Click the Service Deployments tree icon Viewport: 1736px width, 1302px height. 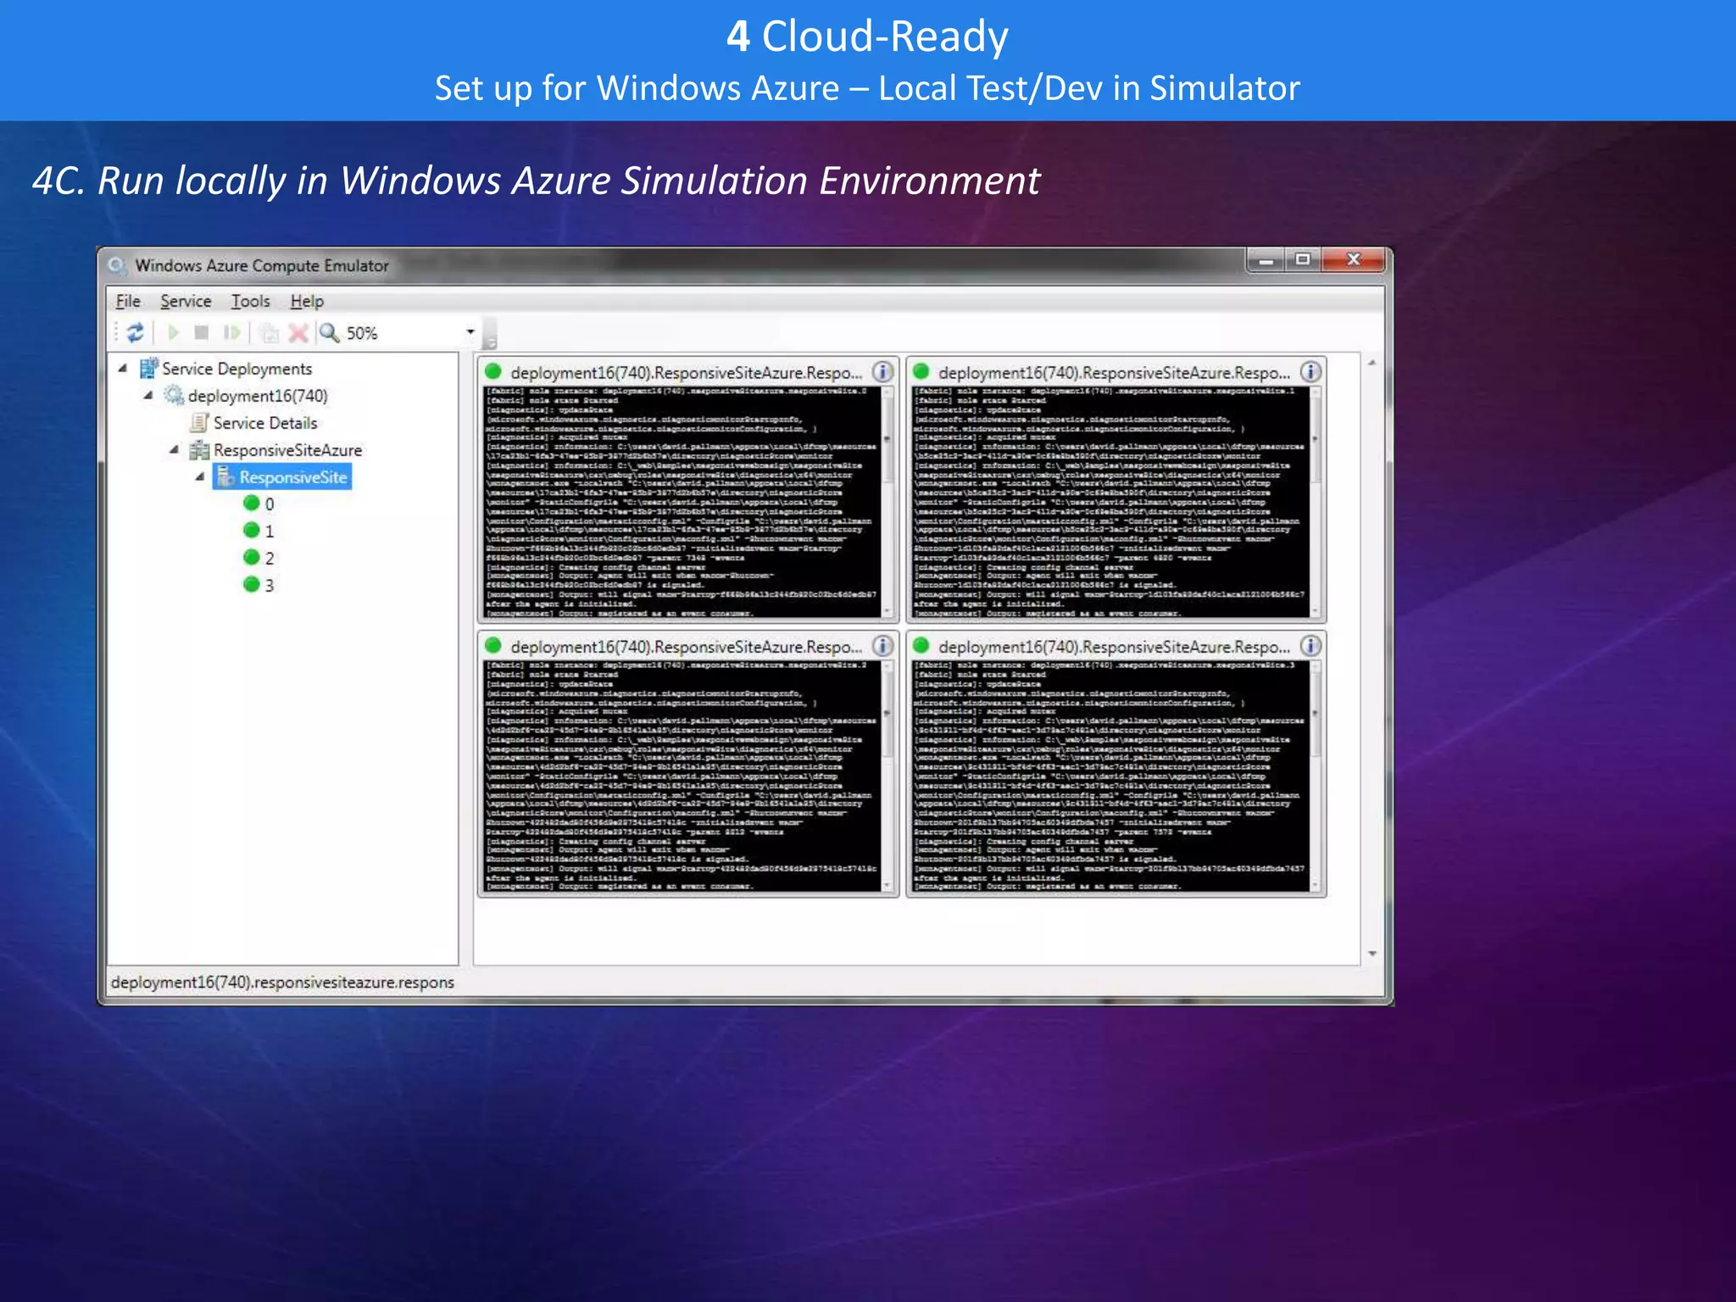[x=149, y=368]
